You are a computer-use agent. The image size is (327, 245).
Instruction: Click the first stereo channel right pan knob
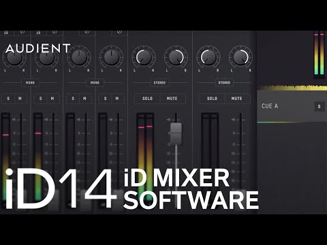176,57
